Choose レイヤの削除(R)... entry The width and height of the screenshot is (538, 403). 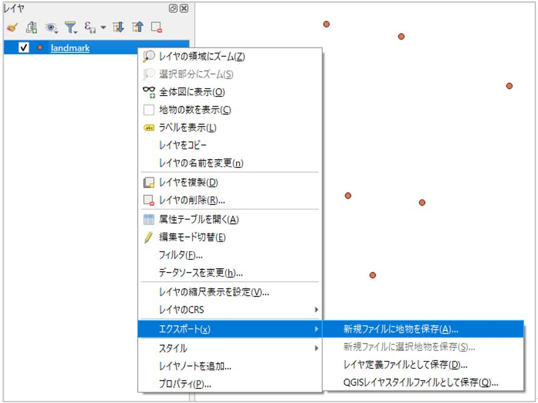pyautogui.click(x=230, y=200)
